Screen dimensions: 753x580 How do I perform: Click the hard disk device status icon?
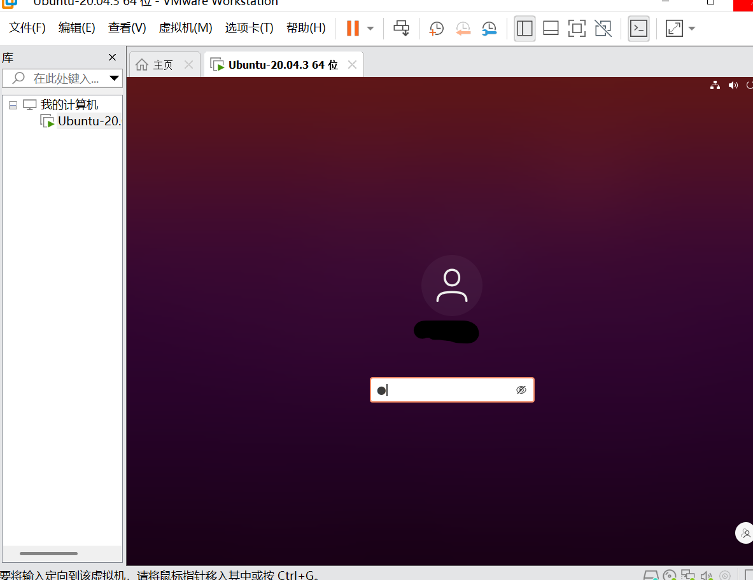pos(651,575)
